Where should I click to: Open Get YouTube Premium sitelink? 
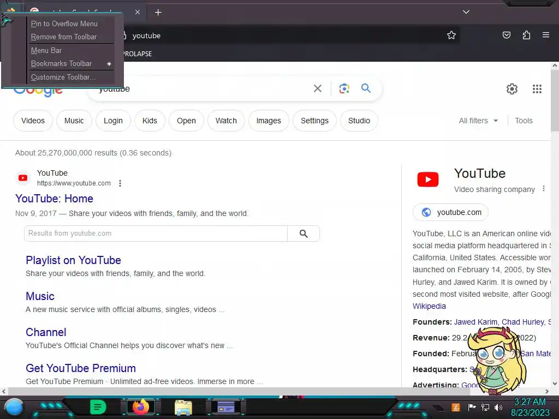click(x=81, y=368)
